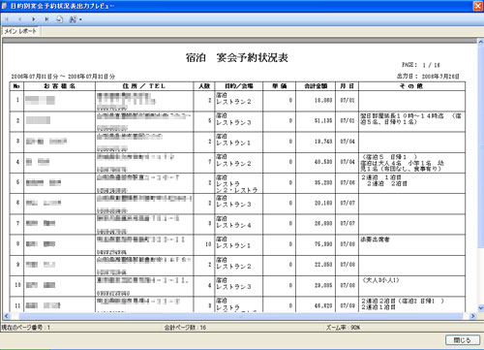This screenshot has height=350, width=484.
Task: Click the 法要出席者 note in row 8
Action: (375, 239)
